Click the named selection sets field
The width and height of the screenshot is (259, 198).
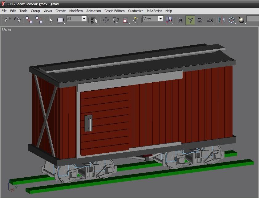(253, 19)
